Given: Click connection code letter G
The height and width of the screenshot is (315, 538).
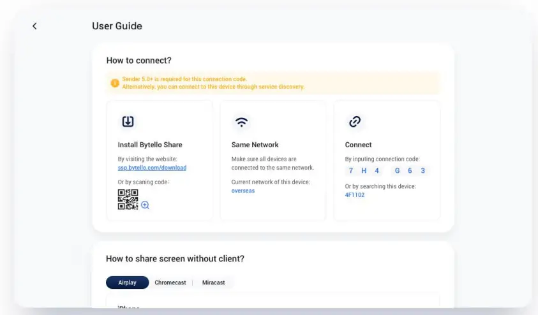Looking at the screenshot, I should [x=397, y=170].
